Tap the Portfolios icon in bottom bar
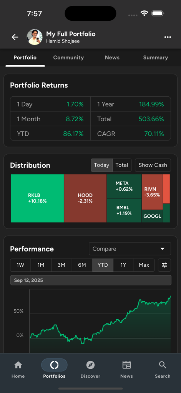Viewport: 181px width, 393px height. (54, 365)
